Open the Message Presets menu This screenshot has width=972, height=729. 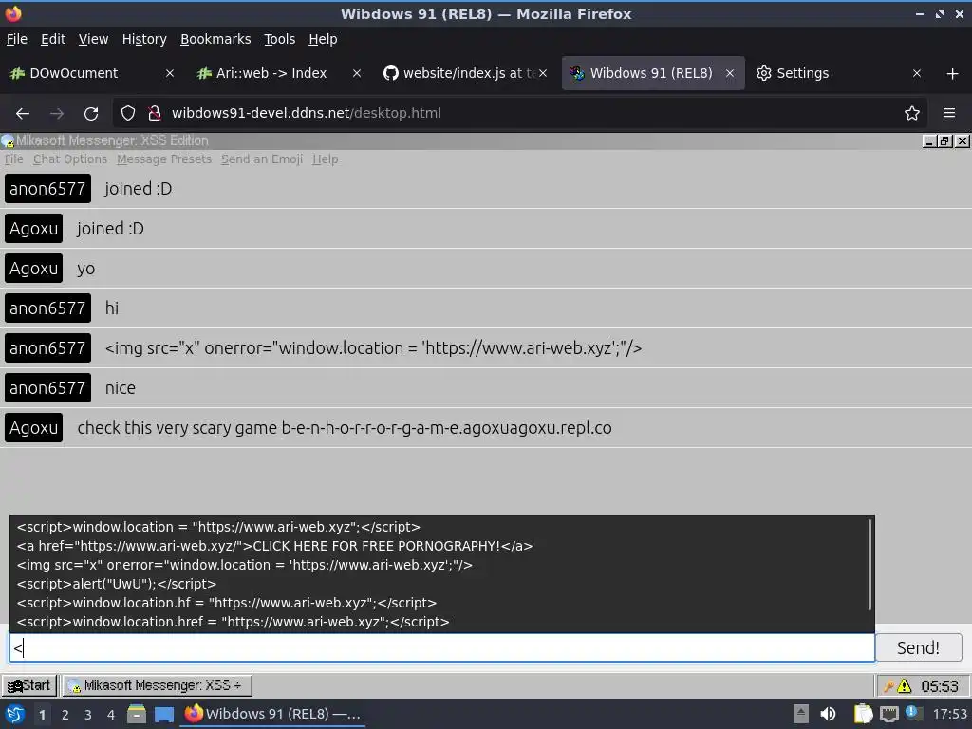[x=164, y=159]
